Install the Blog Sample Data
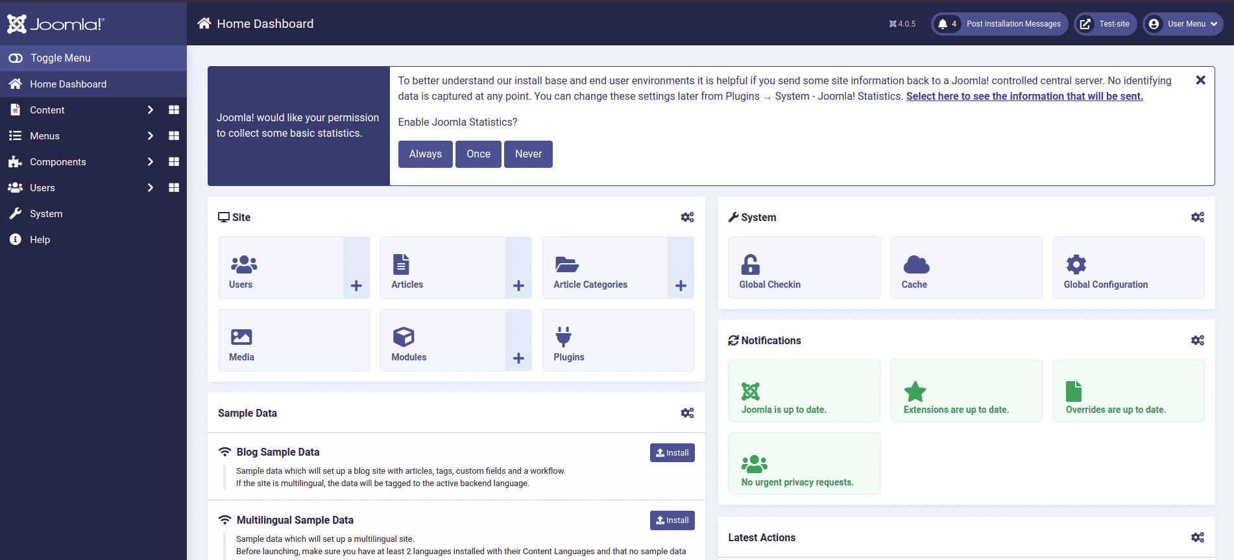This screenshot has width=1234, height=560. (x=672, y=453)
